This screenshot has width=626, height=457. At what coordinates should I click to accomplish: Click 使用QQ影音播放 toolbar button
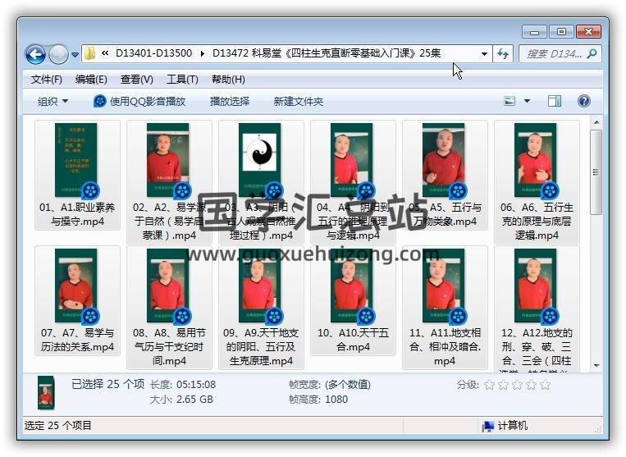(139, 102)
